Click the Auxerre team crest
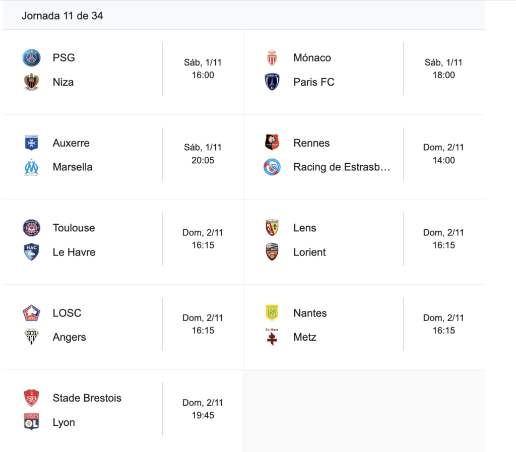This screenshot has height=452, width=516. (31, 143)
